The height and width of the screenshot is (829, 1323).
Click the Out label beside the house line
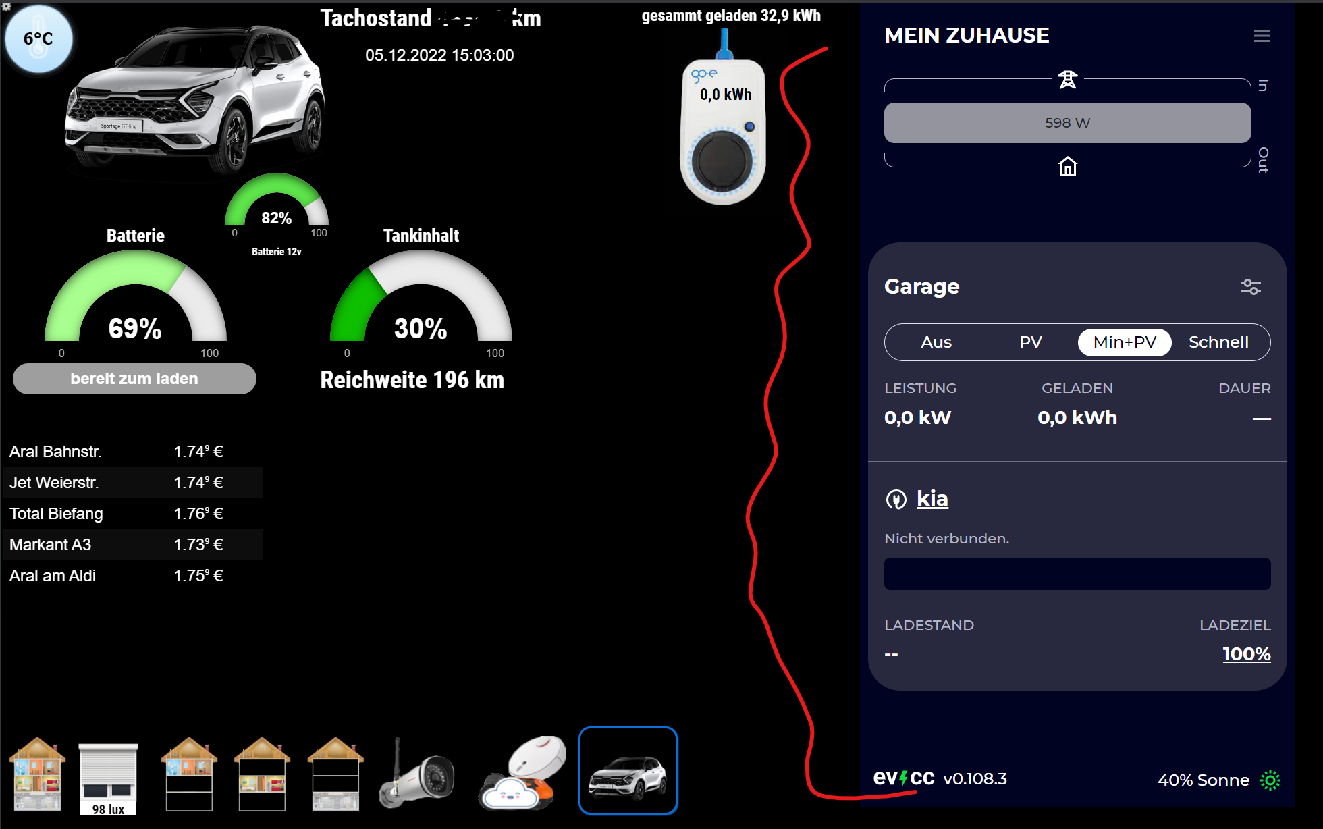(x=1263, y=161)
